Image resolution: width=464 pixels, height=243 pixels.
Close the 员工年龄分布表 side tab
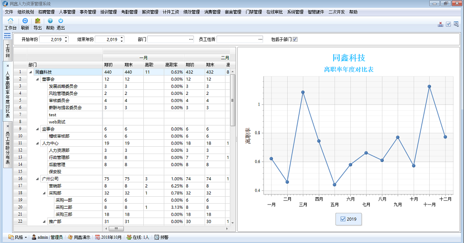pos(8,126)
